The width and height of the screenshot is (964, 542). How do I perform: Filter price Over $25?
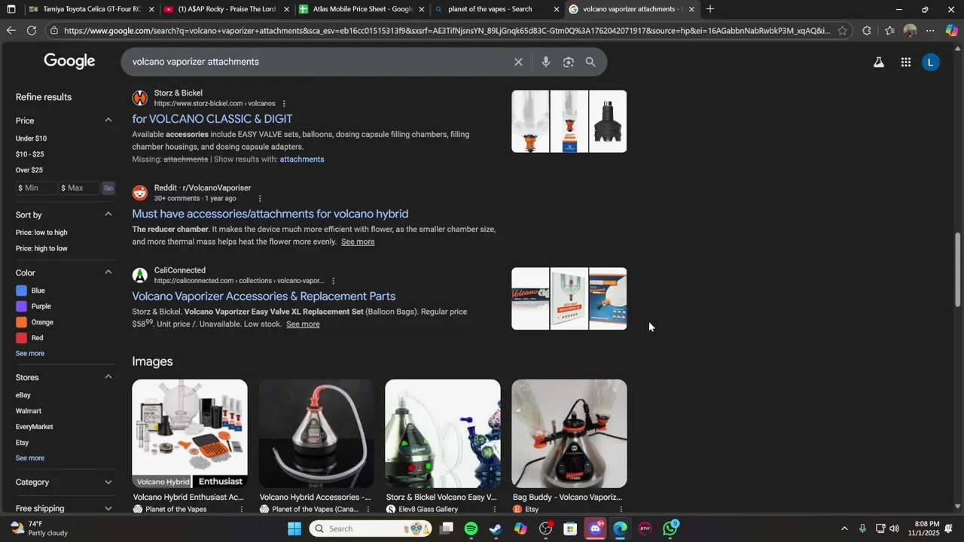[29, 170]
